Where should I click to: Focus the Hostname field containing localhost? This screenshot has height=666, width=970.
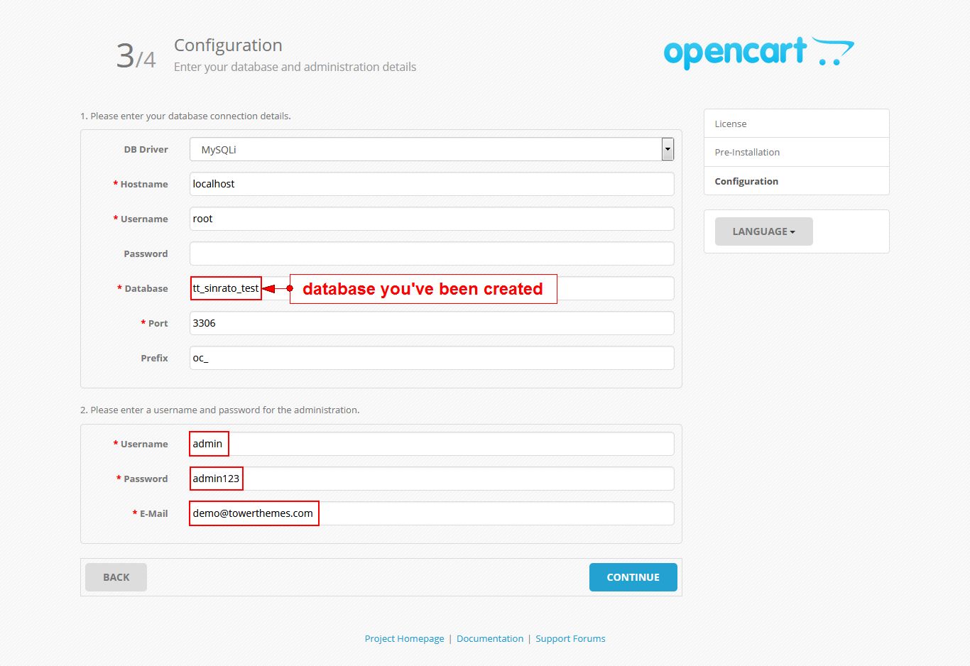(x=432, y=184)
